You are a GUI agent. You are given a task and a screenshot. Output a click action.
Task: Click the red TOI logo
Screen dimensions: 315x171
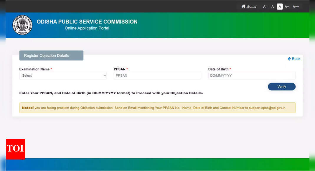tap(15, 149)
